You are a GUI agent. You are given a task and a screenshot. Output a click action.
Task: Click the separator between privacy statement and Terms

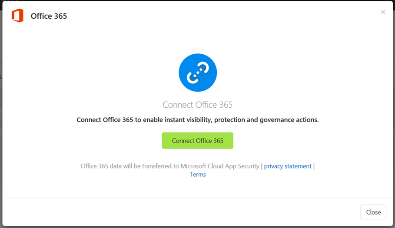coord(314,166)
